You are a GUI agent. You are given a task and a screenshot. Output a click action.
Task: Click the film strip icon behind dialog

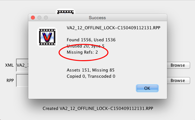coord(65,11)
